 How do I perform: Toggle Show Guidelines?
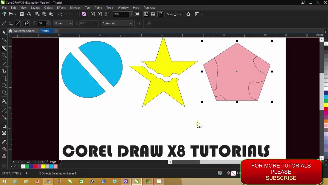(160, 14)
